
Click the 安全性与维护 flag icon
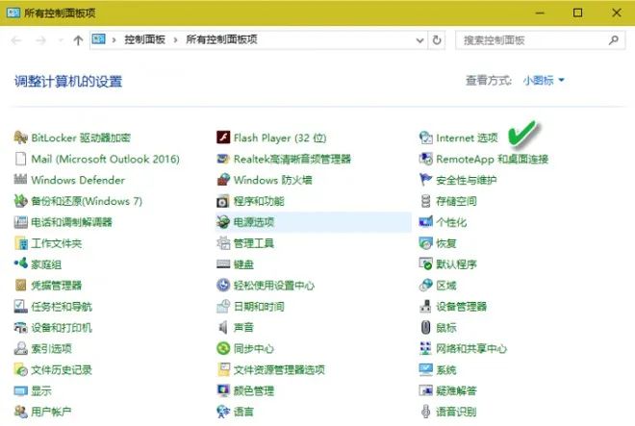coord(425,180)
